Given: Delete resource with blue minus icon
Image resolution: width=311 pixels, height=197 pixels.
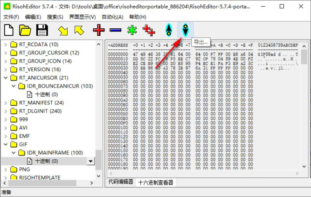Looking at the screenshot, I should click(x=115, y=30).
